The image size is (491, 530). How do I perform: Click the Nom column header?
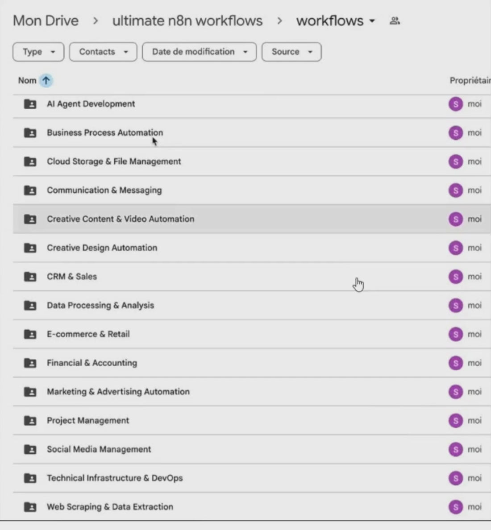27,81
